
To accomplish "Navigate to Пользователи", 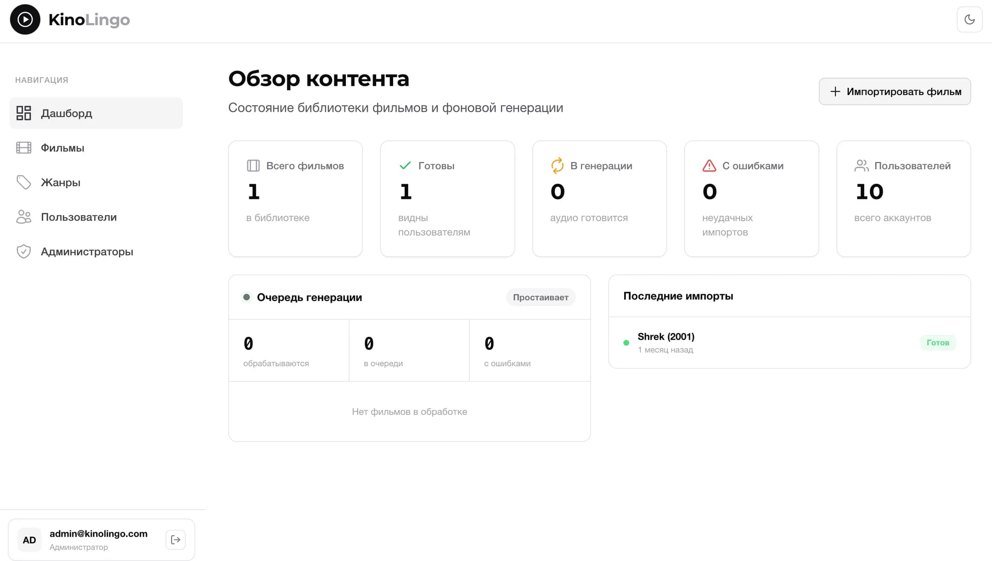I will click(96, 217).
